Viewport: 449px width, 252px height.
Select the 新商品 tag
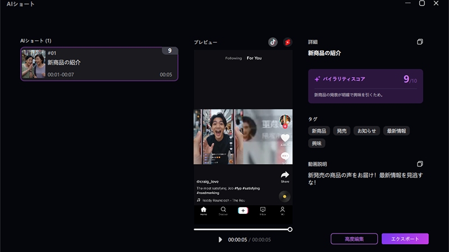319,131
